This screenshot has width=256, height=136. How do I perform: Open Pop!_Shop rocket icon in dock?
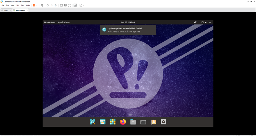(x=153, y=122)
